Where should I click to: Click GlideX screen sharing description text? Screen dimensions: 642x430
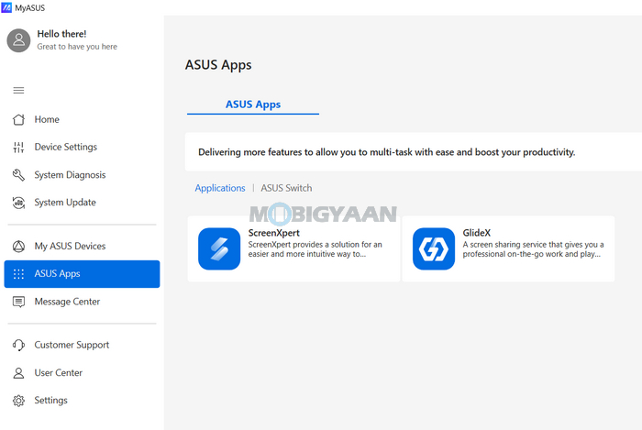(x=533, y=249)
